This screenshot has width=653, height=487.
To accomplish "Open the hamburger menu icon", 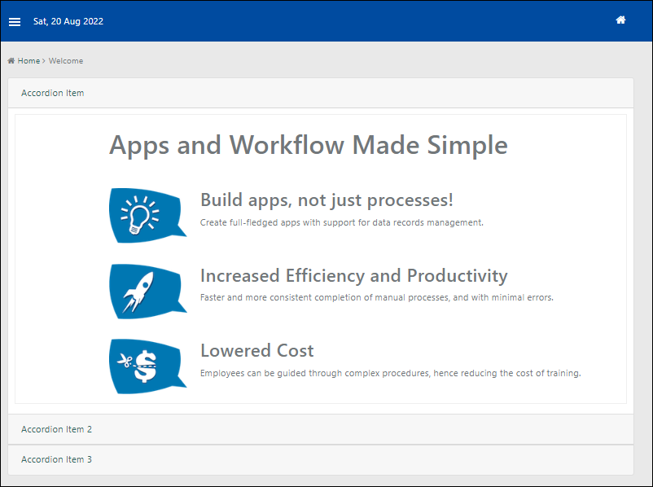I will click(x=15, y=22).
